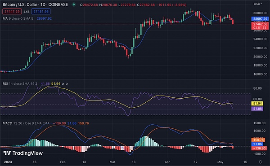The width and height of the screenshot is (270, 166).
Task: Click the blue buy price 27451.95 box
Action: tap(41, 12)
